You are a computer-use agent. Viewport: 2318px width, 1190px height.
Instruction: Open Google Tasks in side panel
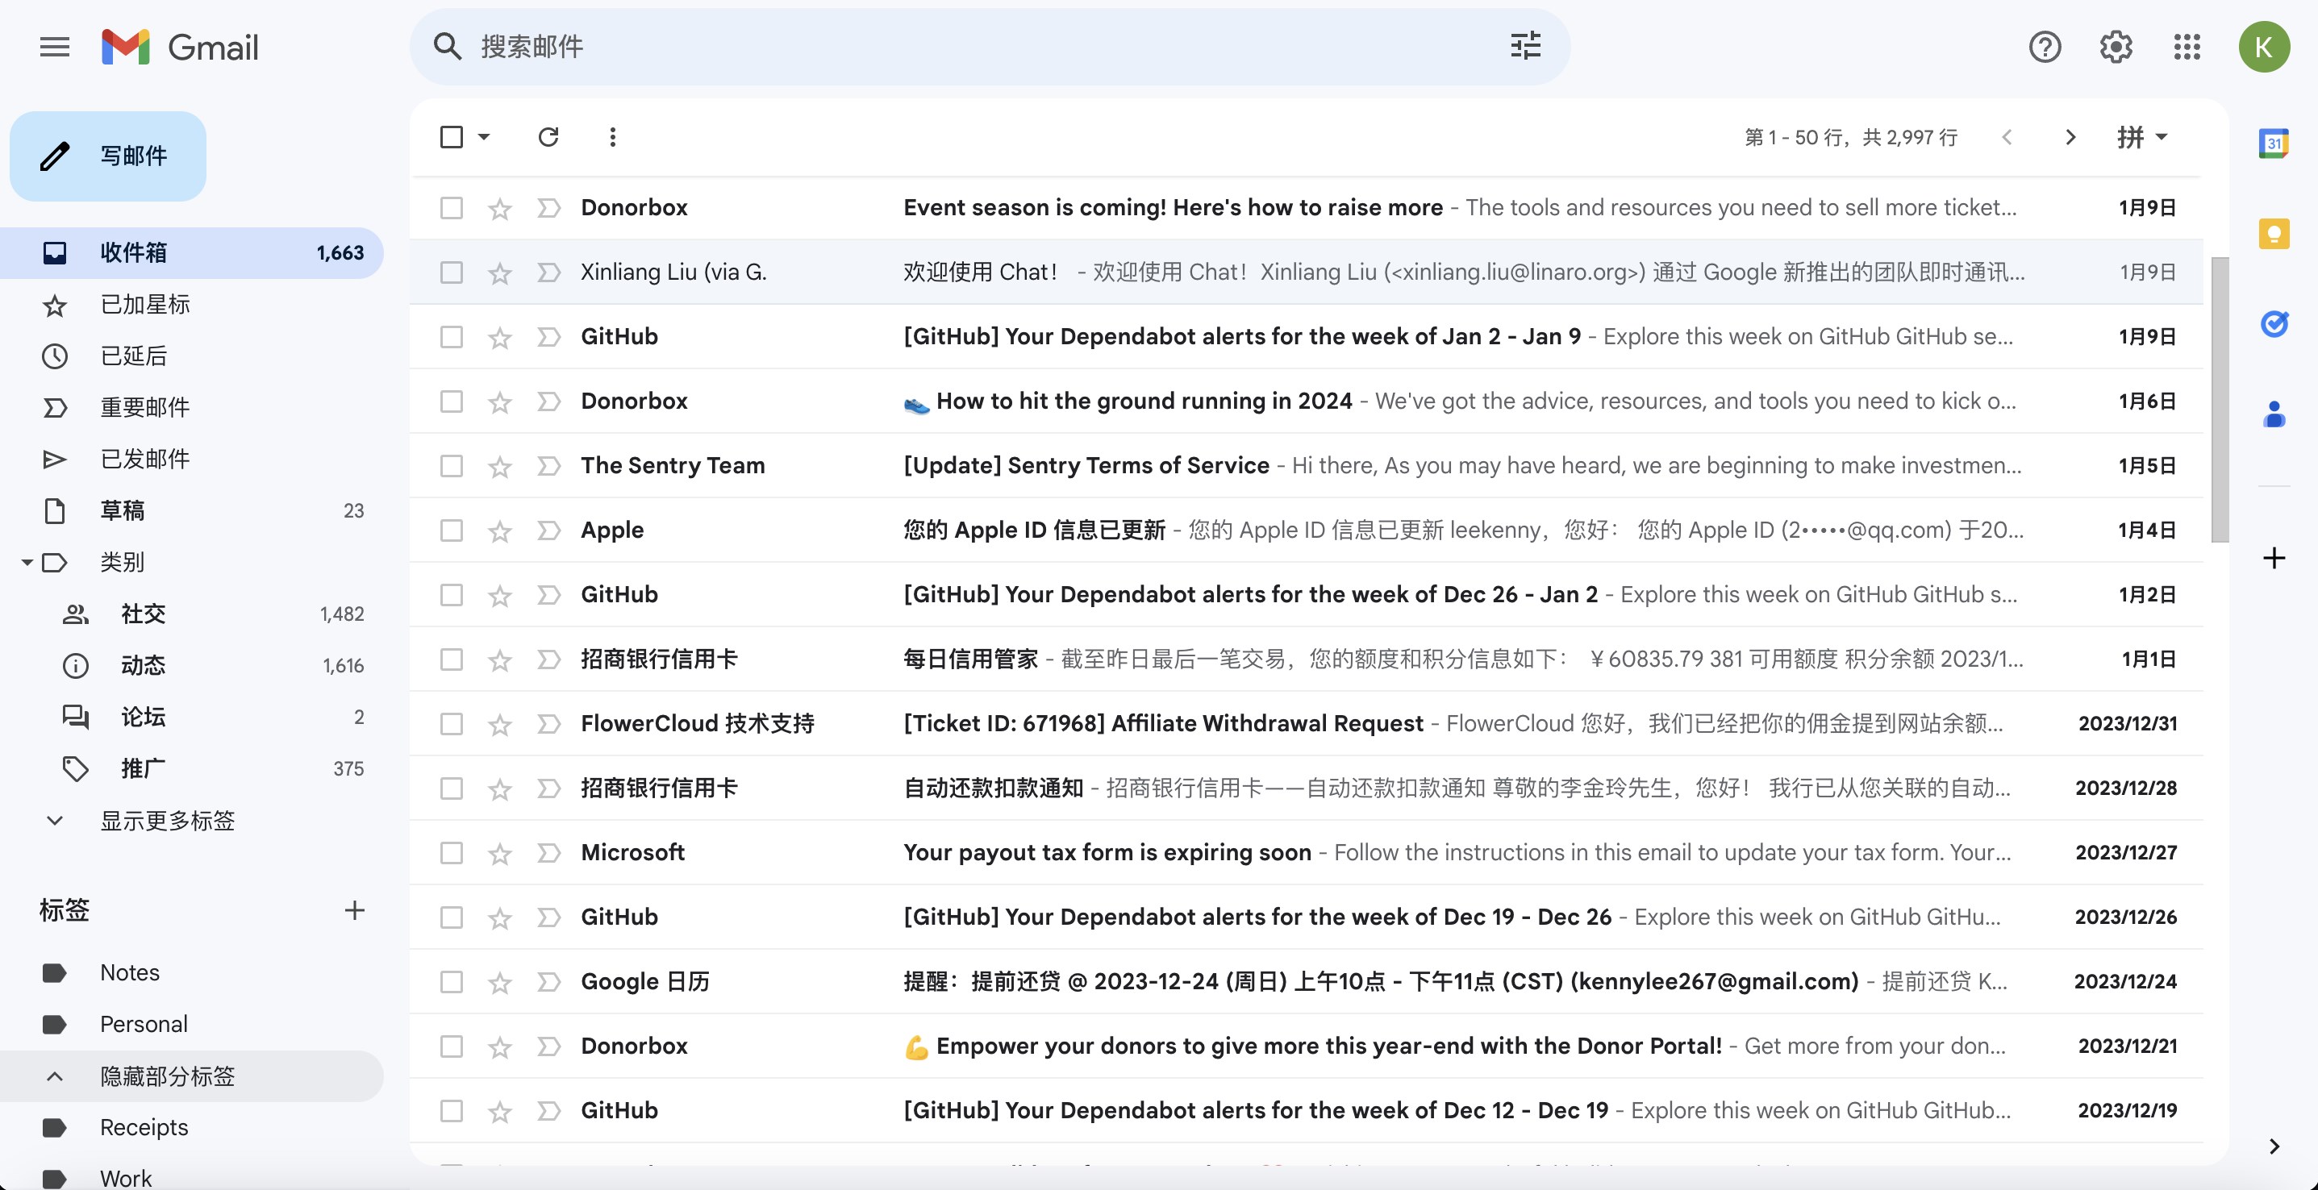point(2274,324)
